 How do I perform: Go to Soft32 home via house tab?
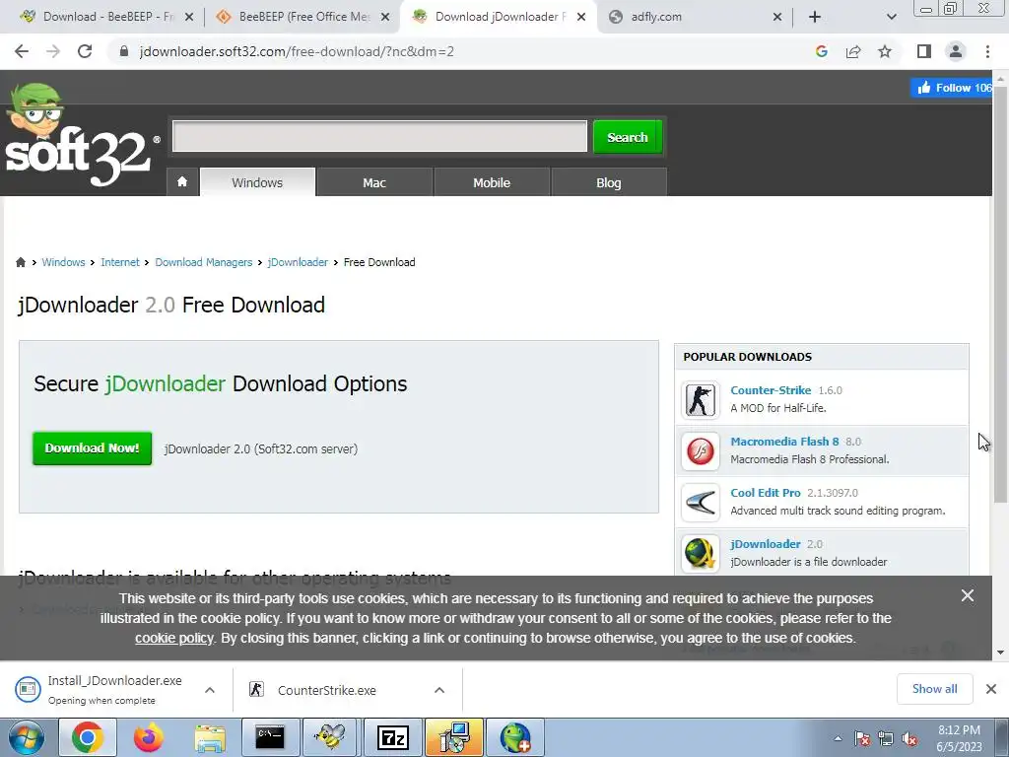pyautogui.click(x=182, y=182)
